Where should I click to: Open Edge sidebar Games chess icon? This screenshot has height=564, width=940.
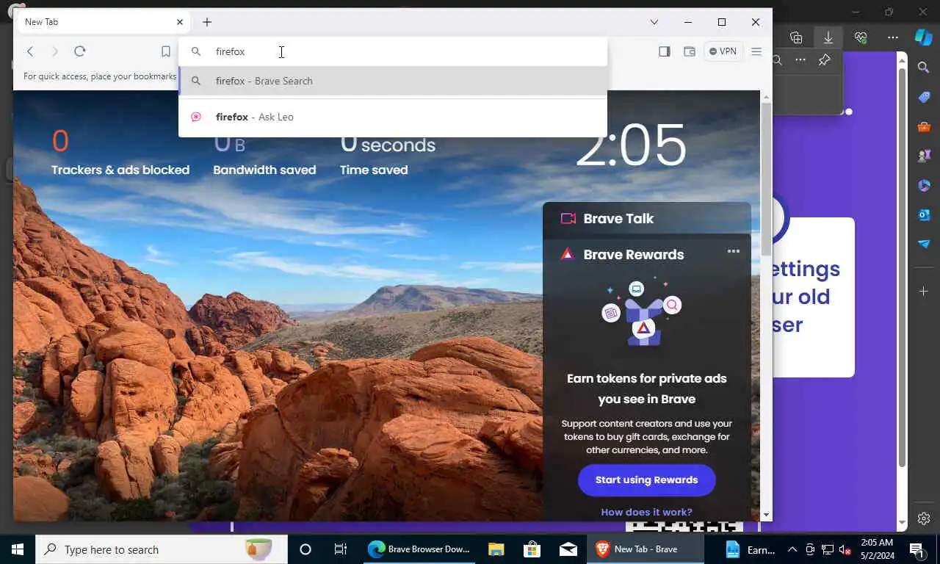pyautogui.click(x=924, y=156)
